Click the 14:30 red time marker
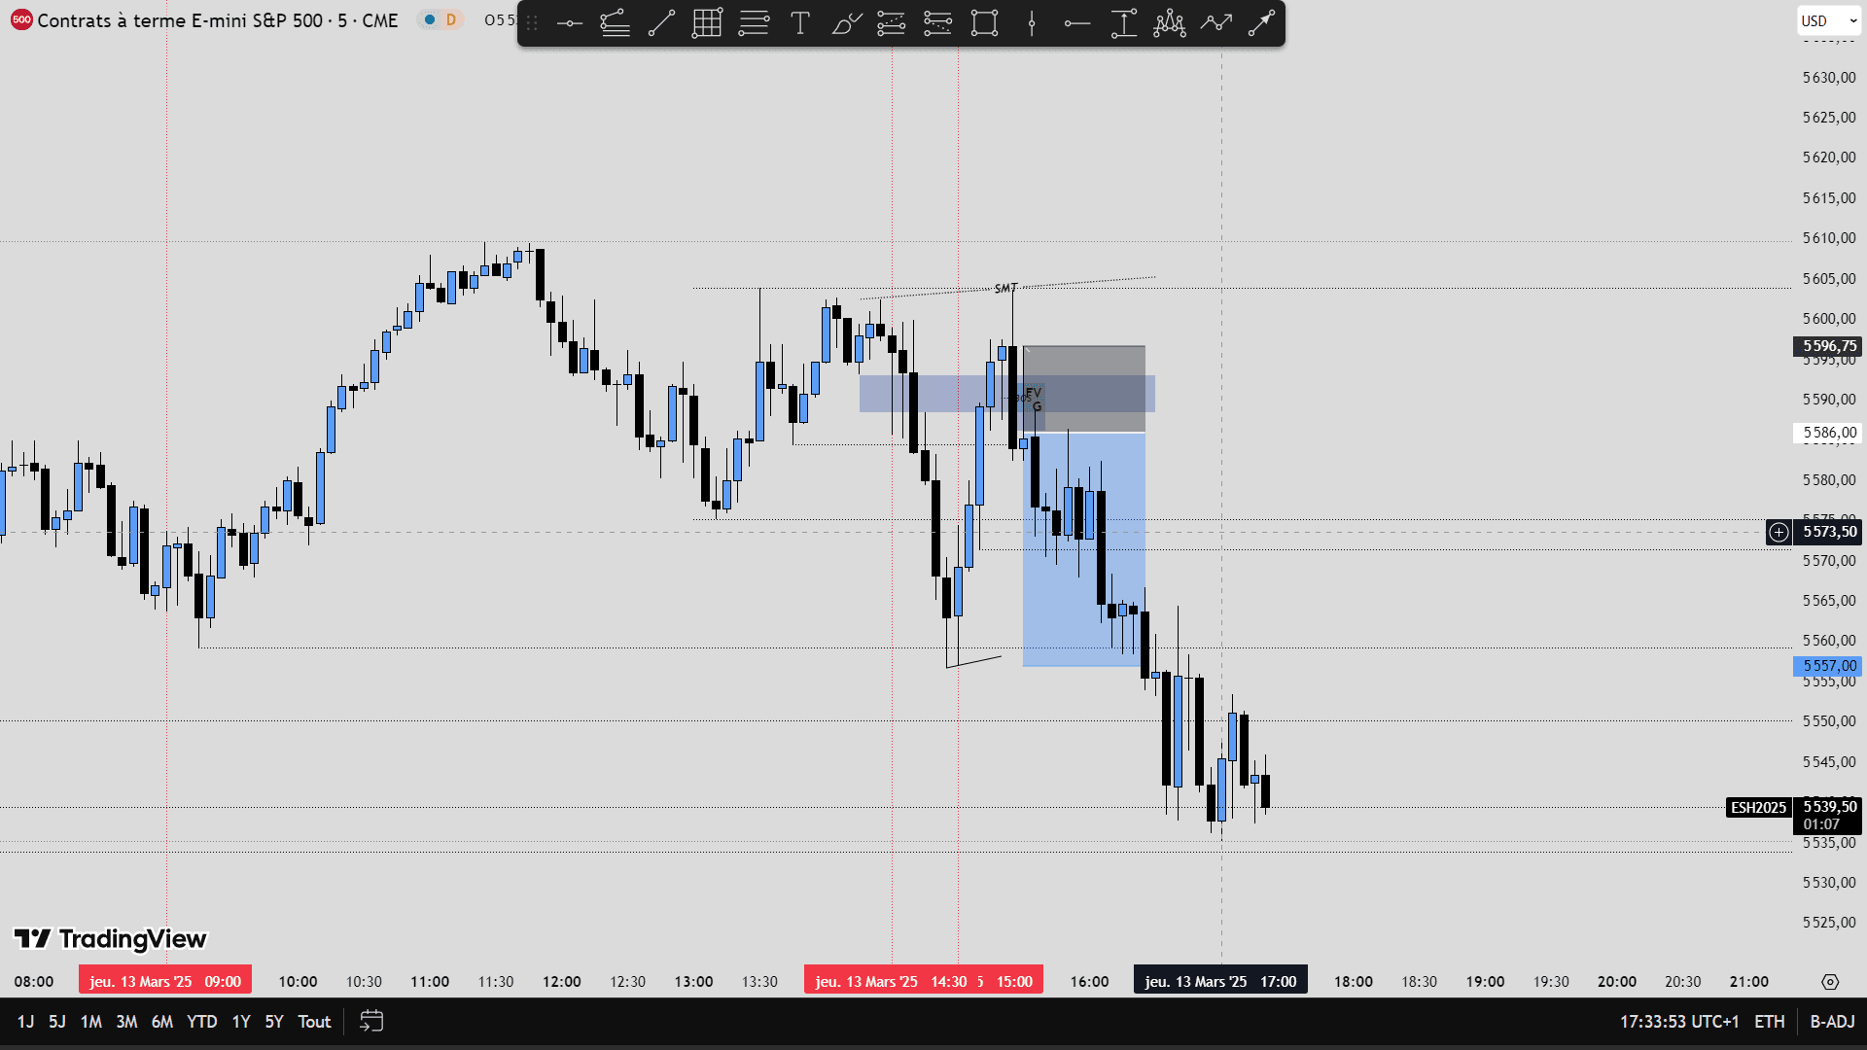Viewport: 1867px width, 1050px height. point(891,981)
